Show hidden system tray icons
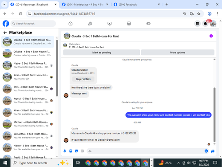The image size is (222, 167). tap(178, 163)
